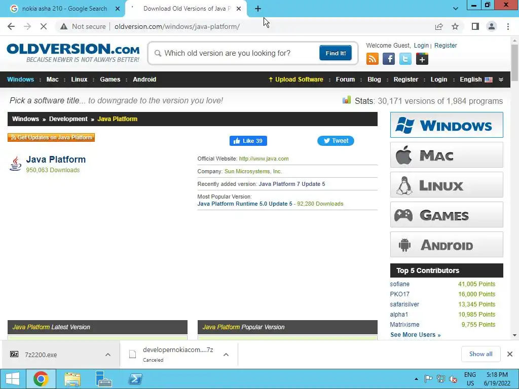Click See More Users link

coord(416,335)
